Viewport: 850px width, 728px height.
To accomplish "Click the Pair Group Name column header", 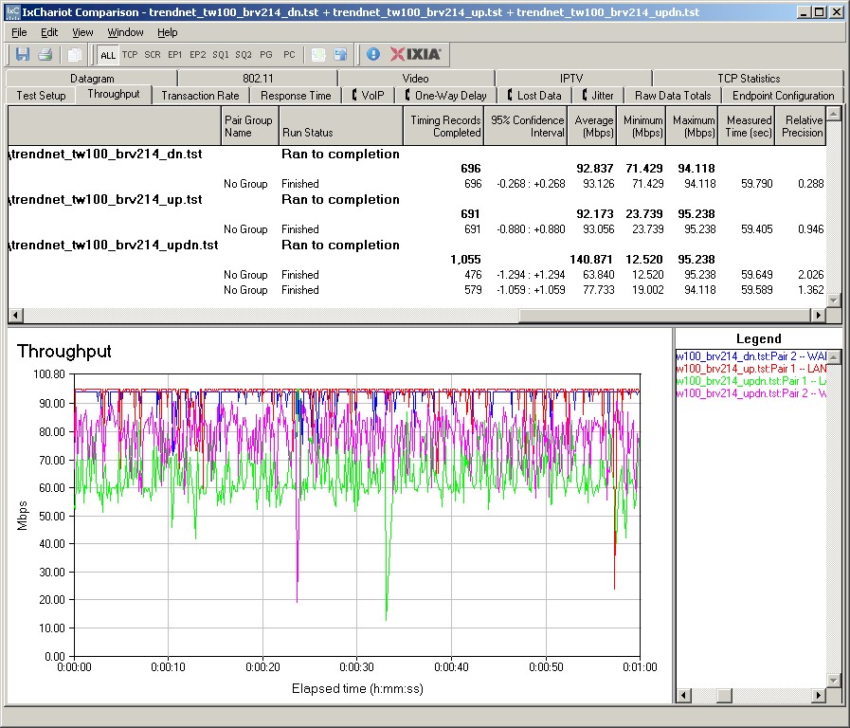I will coord(250,126).
